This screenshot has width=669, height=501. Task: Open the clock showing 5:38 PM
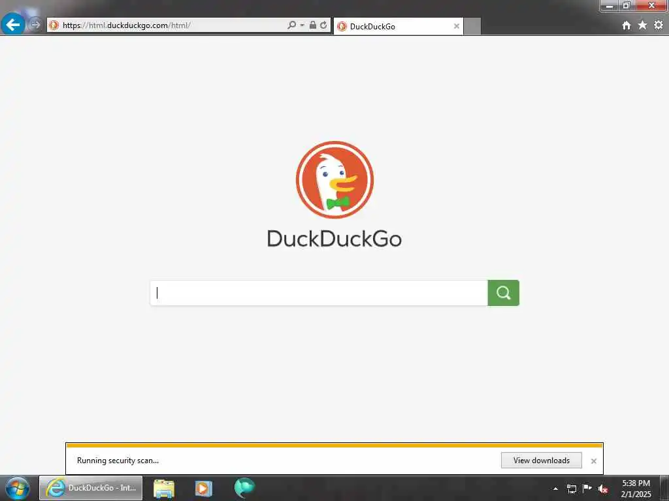pos(636,489)
